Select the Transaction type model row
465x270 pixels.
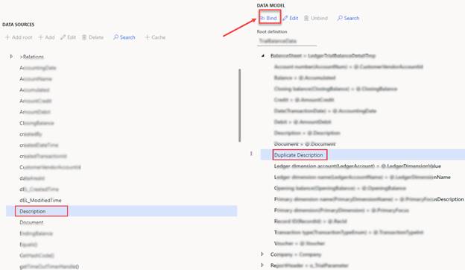coord(349,232)
